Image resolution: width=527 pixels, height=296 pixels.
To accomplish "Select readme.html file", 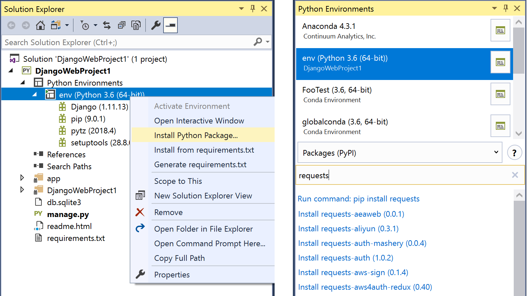I will 69,226.
